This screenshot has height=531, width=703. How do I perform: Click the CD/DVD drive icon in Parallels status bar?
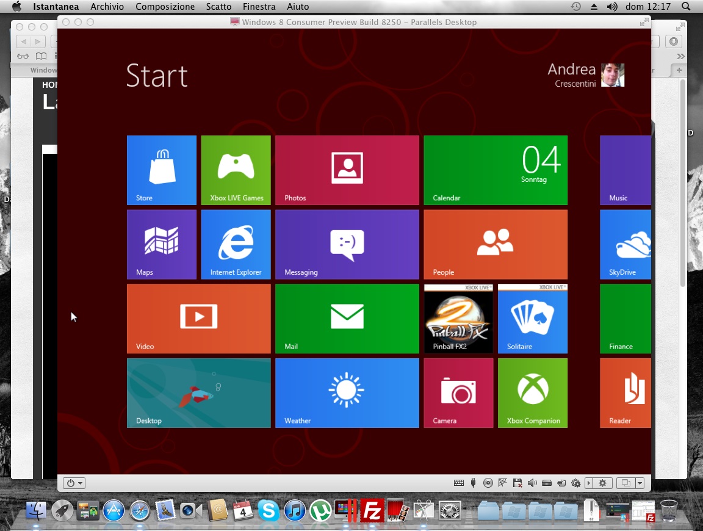coord(488,483)
